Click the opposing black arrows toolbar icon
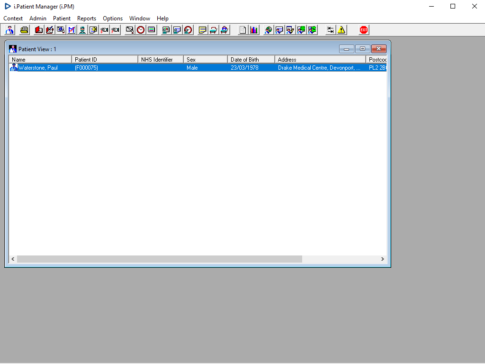This screenshot has width=485, height=364. (x=330, y=30)
